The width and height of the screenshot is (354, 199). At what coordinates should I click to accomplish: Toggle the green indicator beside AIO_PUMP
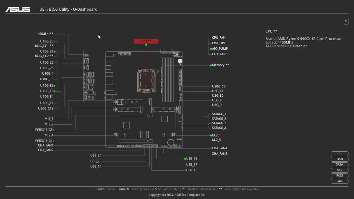(x=211, y=49)
